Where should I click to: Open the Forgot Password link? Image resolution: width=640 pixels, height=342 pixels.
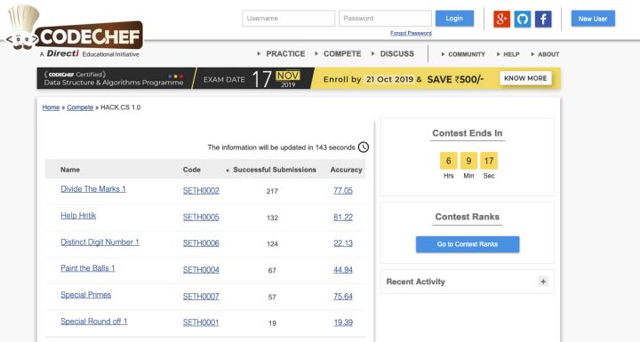tap(411, 33)
